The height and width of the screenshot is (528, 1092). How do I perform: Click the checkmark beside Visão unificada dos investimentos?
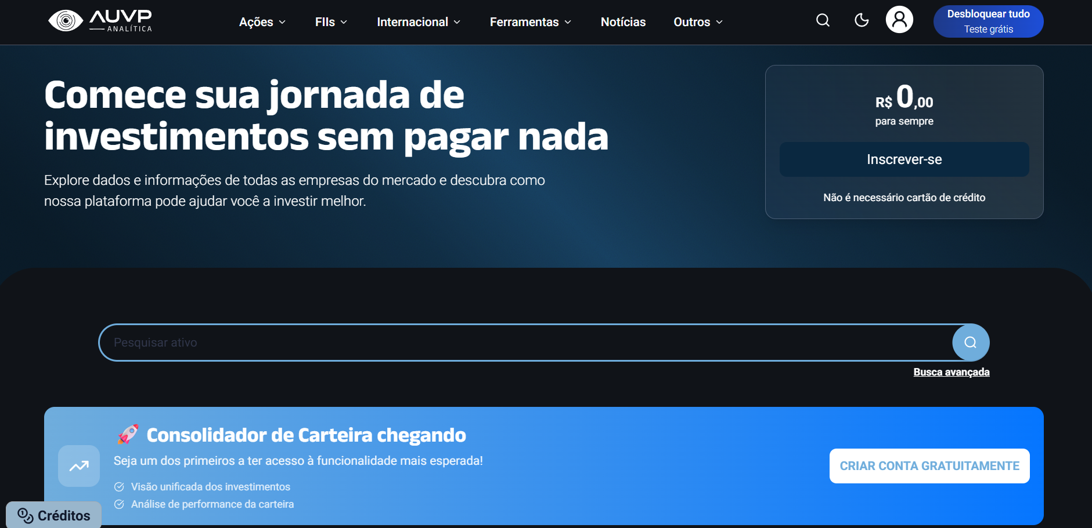pyautogui.click(x=120, y=487)
